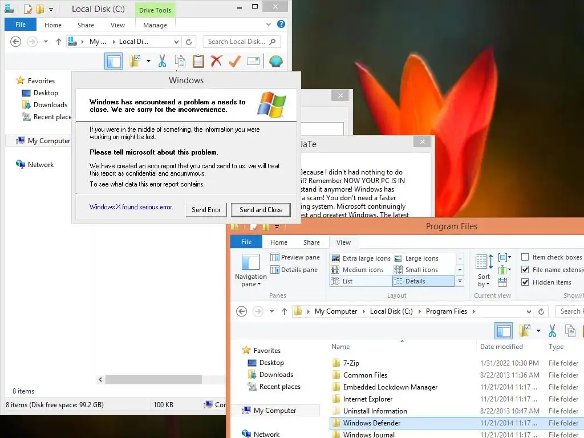Click Sort by icon in Program Files ribbon
The width and height of the screenshot is (584, 438).
coord(484,270)
